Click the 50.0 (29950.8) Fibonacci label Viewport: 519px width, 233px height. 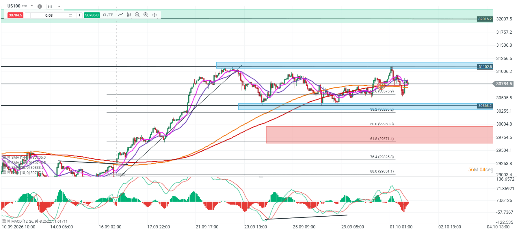pyautogui.click(x=382, y=124)
